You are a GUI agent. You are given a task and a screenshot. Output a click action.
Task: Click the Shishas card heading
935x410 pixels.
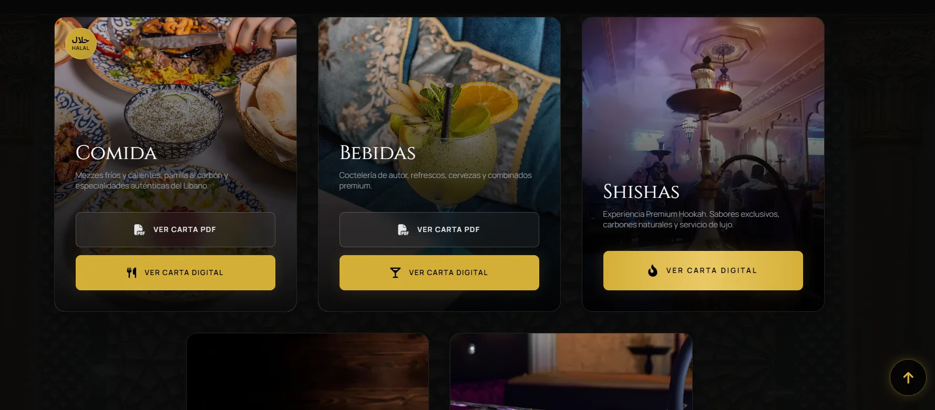pos(641,192)
